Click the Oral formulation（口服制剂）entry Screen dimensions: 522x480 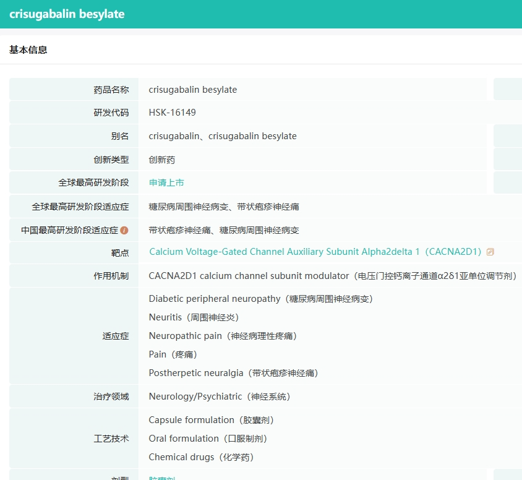coord(208,439)
